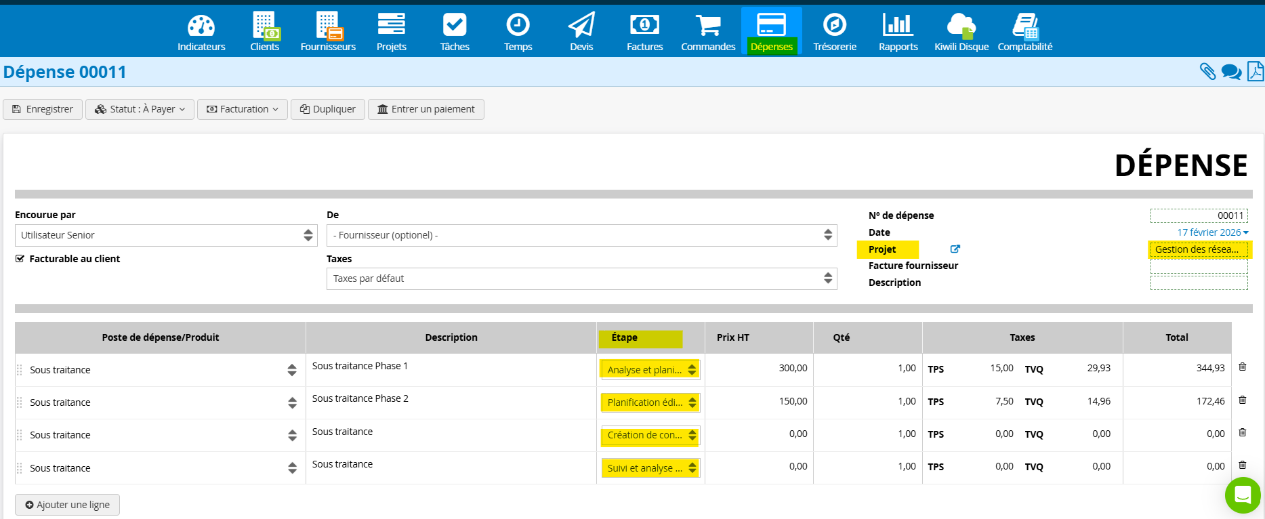Open the Fournisseur (optionel) selector
The width and height of the screenshot is (1265, 519).
coord(581,235)
